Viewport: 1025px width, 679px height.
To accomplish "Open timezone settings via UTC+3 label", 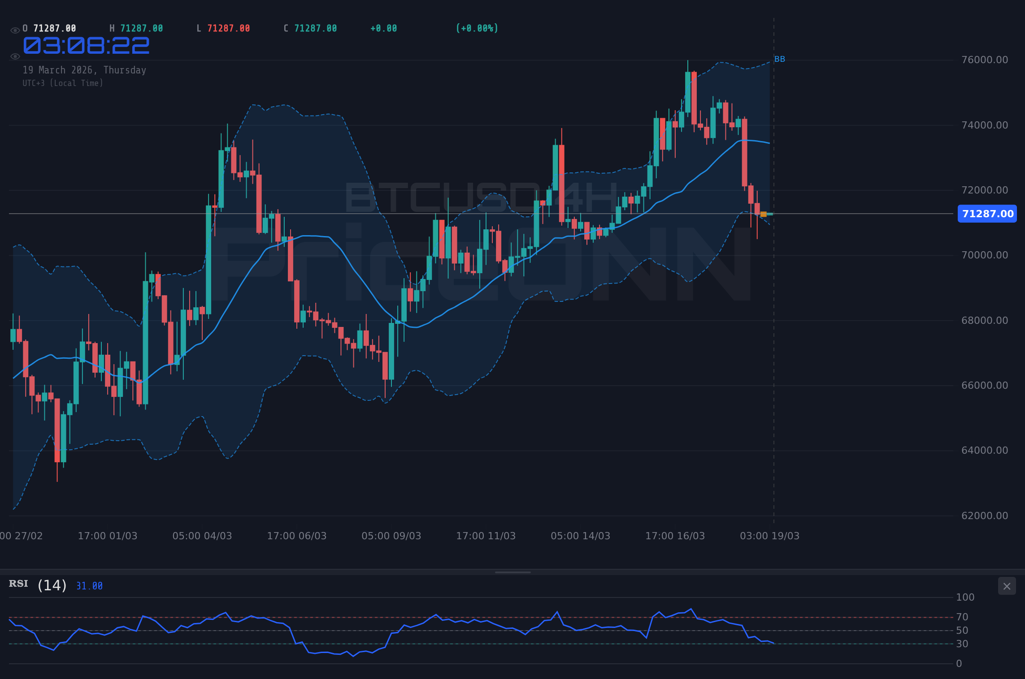I will pyautogui.click(x=63, y=83).
